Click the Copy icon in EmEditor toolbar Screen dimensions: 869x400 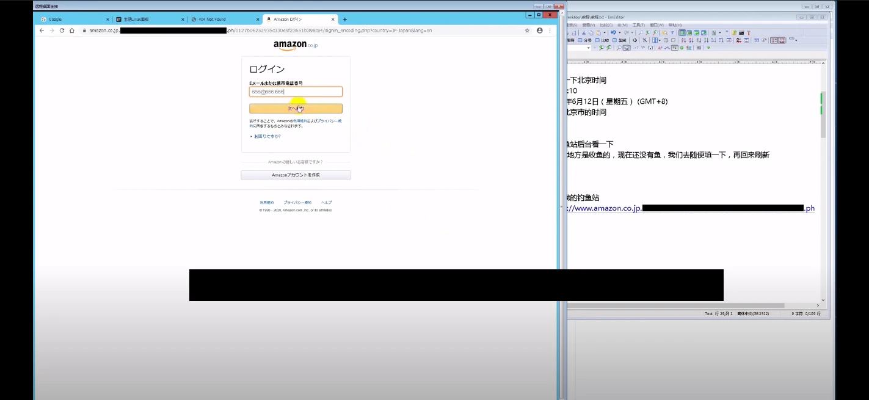point(591,33)
